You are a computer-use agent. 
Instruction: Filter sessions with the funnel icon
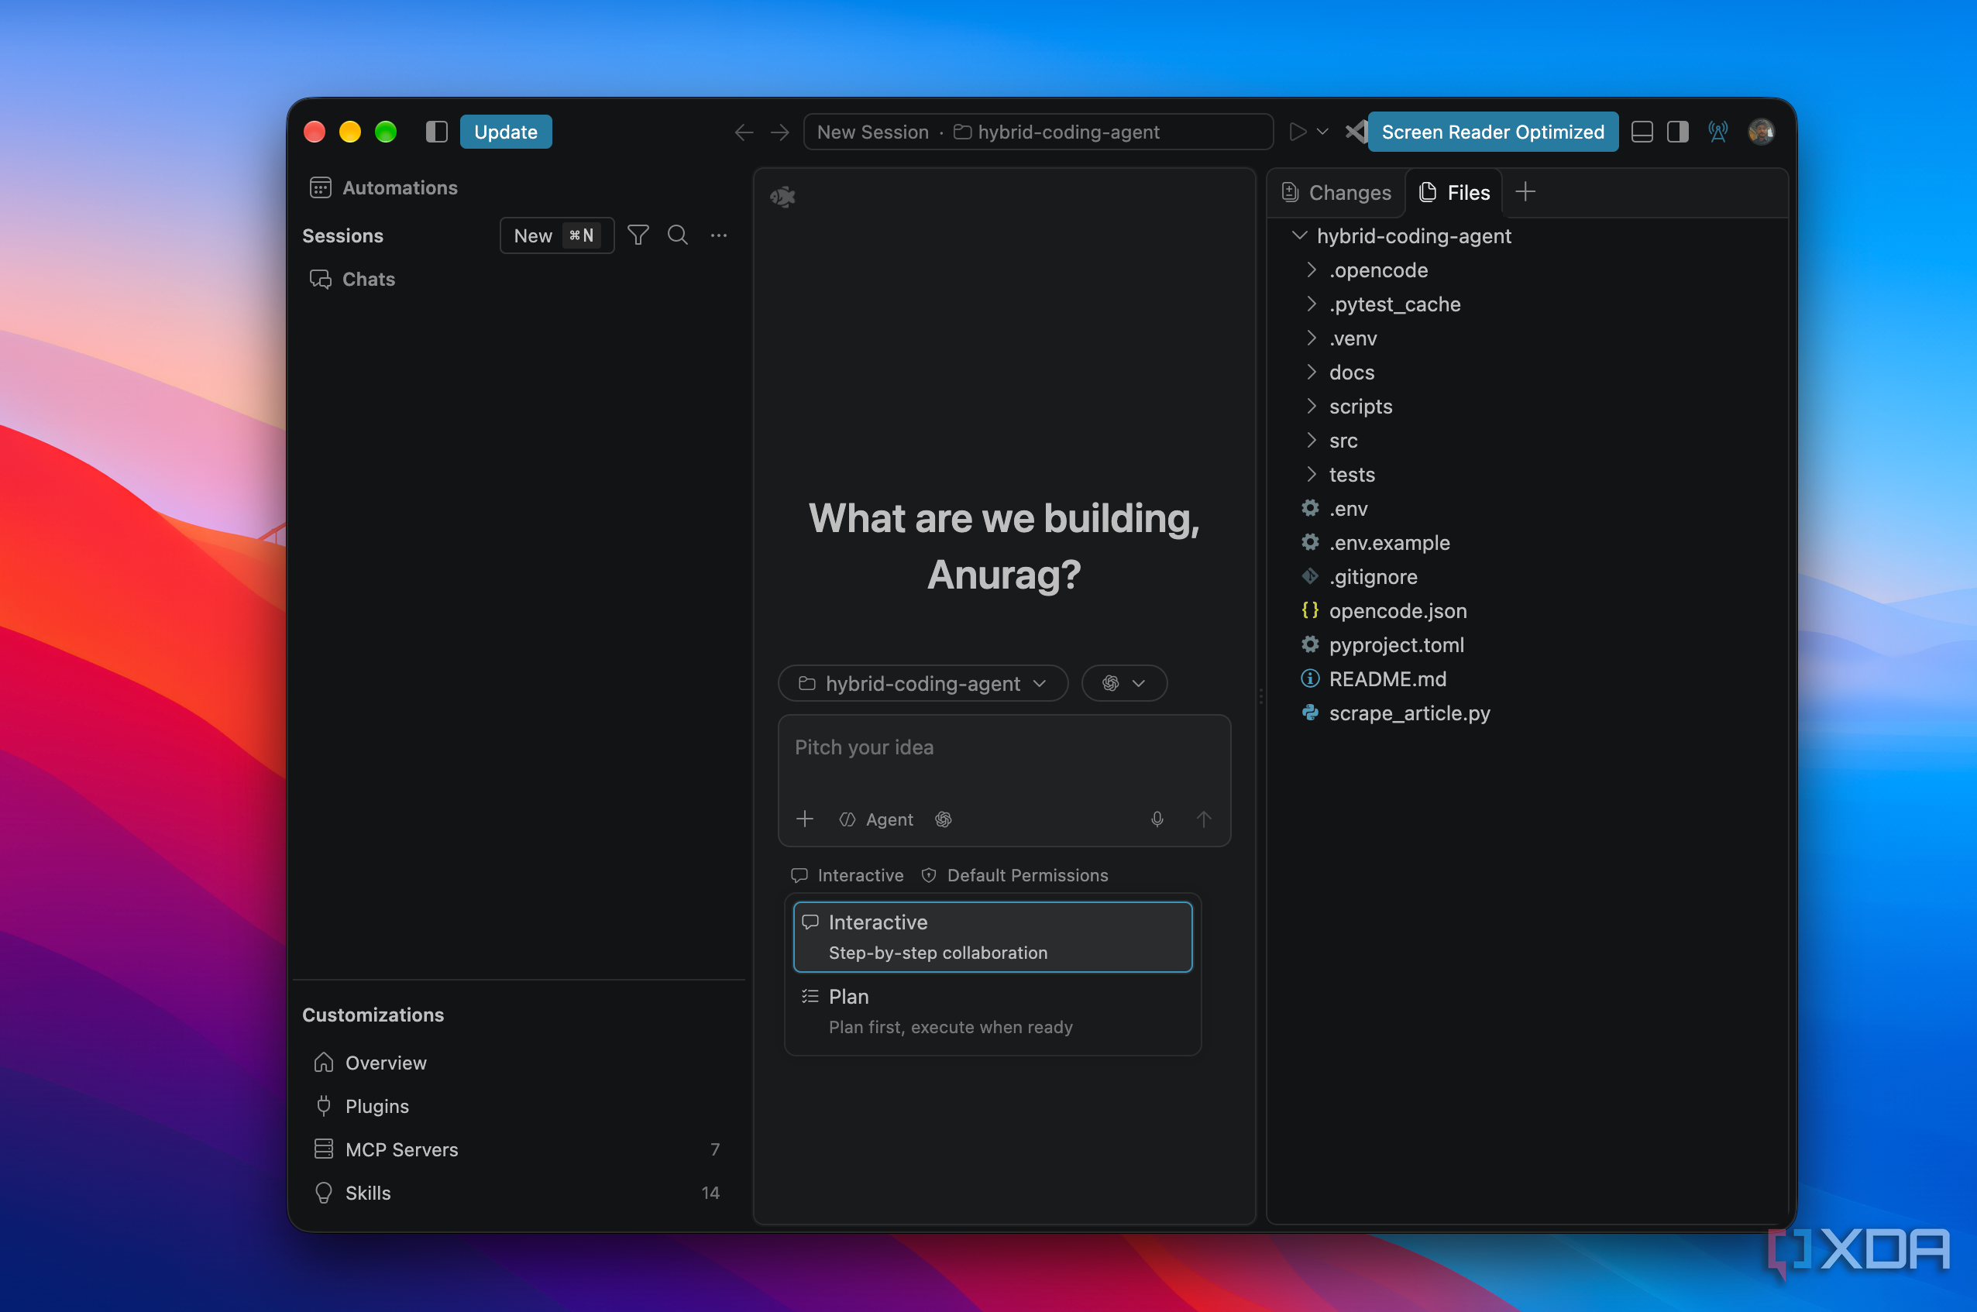coord(638,236)
